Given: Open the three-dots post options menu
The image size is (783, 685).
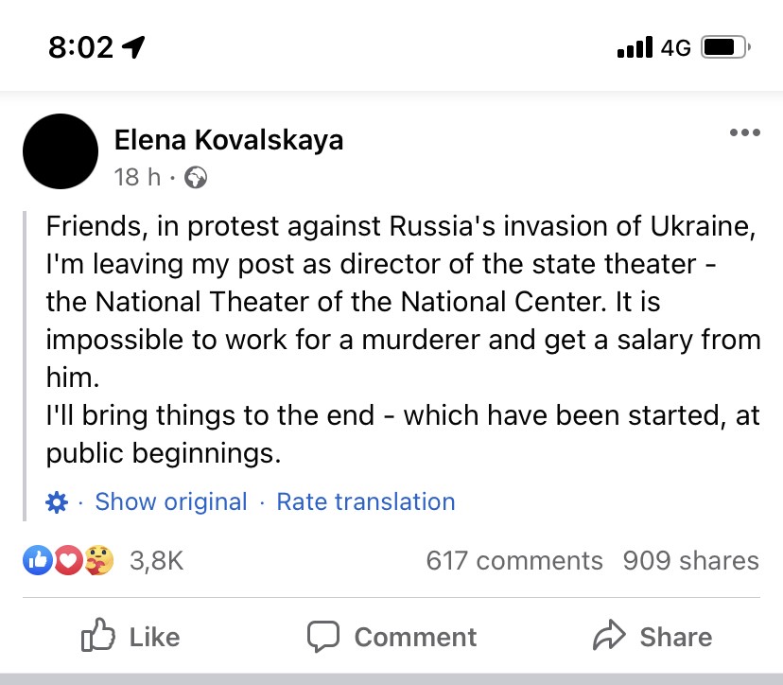Looking at the screenshot, I should 745,133.
